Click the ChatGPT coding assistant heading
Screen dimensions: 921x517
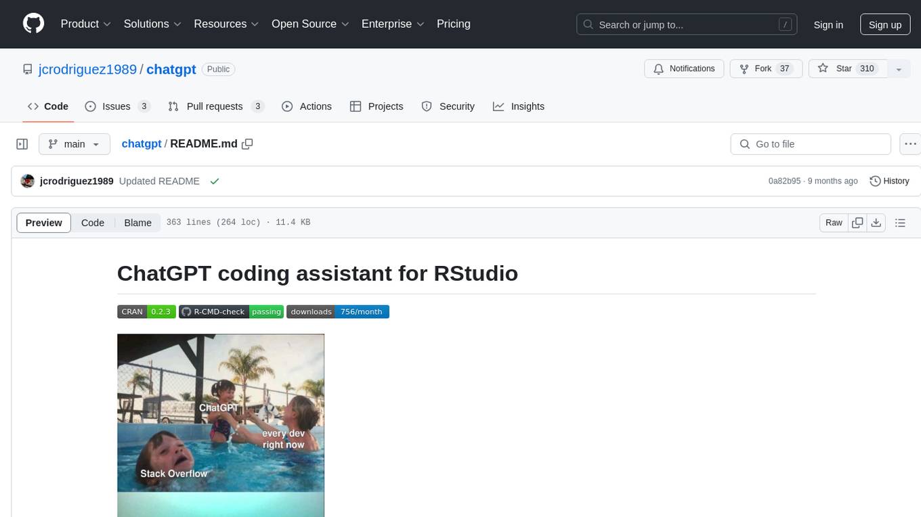(318, 273)
